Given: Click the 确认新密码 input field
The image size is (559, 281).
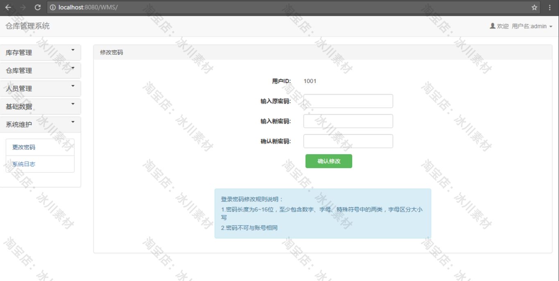Looking at the screenshot, I should pyautogui.click(x=348, y=141).
